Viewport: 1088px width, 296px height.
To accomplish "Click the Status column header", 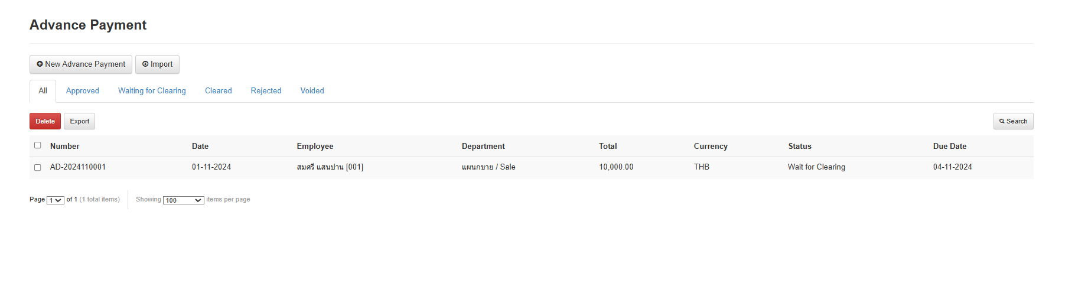I will tap(800, 147).
